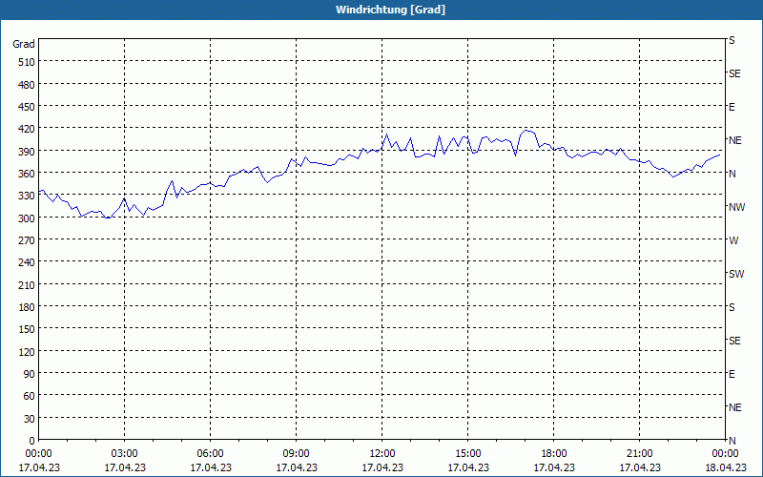Viewport: 763px width, 477px height.
Task: Pick the 180 degree axis label
Action: pyautogui.click(x=27, y=307)
